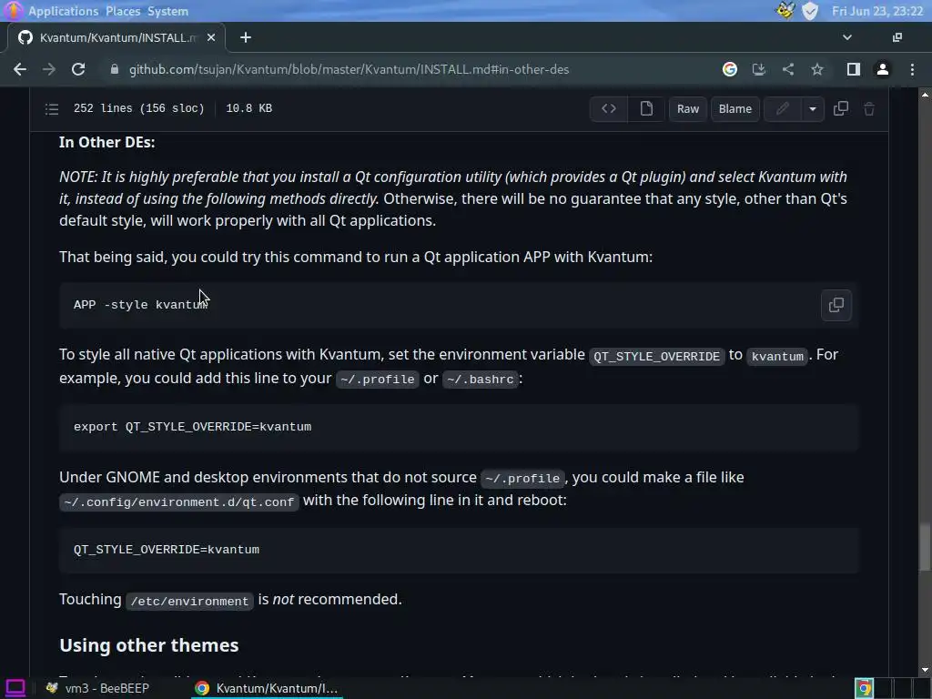
Task: Click the BeeBEEP tray icon
Action: tap(785, 11)
